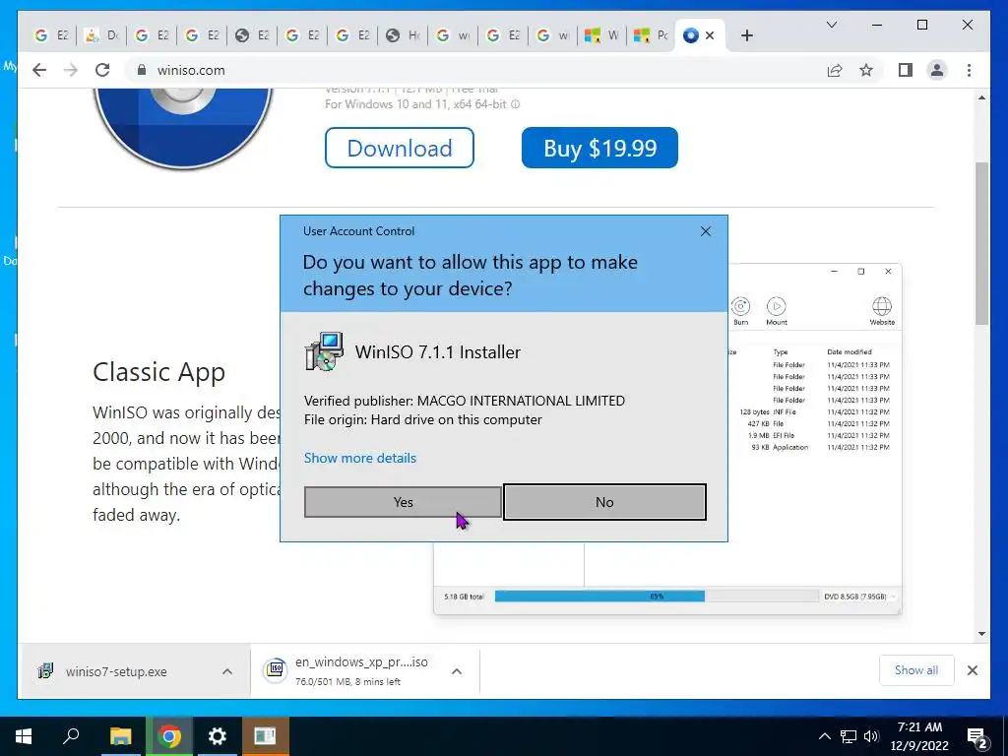The image size is (1008, 756).
Task: Switch to the 'Hc' tab with globe icon
Action: click(x=403, y=35)
